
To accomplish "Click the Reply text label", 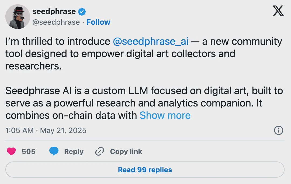I will click(x=74, y=152).
